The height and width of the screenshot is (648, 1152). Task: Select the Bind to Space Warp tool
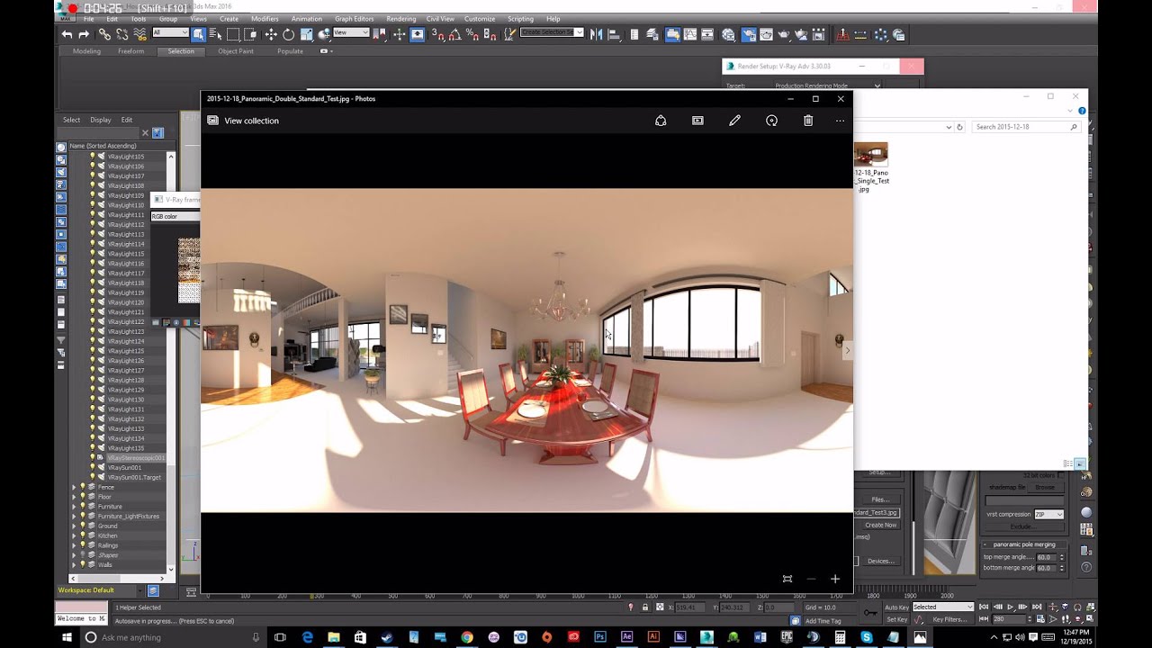click(x=139, y=34)
